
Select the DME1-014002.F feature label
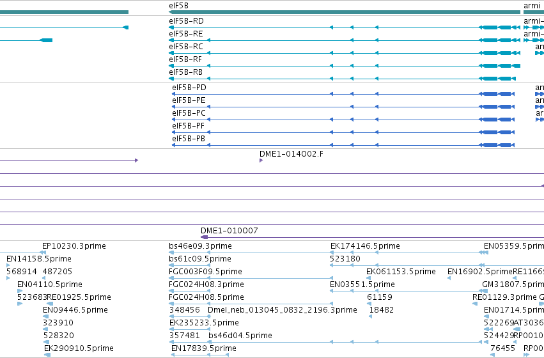[x=291, y=154]
